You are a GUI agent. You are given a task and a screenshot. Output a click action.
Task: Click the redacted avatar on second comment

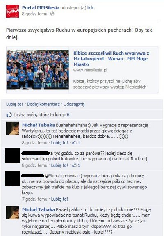pos(12,156)
